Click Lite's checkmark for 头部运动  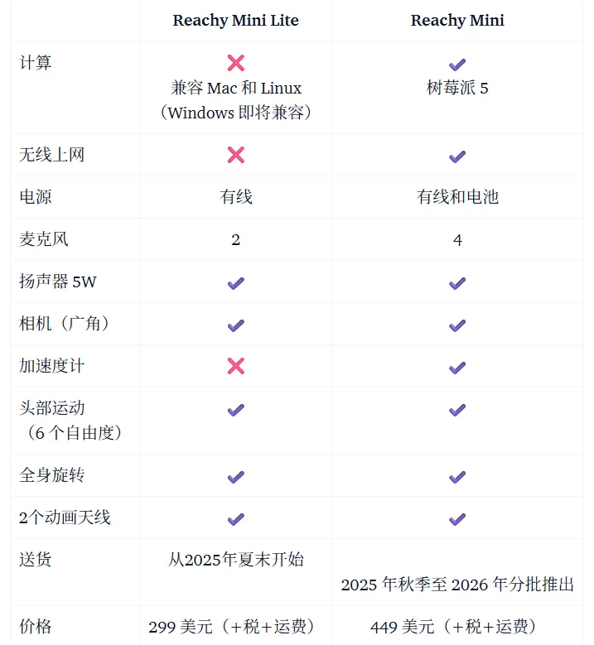pyautogui.click(x=236, y=410)
